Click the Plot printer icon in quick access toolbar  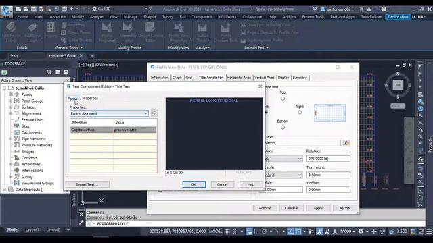coord(64,9)
